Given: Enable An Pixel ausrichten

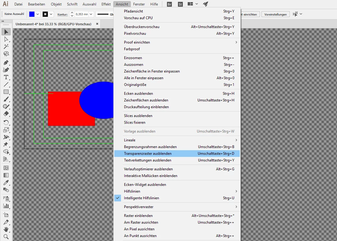Looking at the screenshot, I should [177, 229].
